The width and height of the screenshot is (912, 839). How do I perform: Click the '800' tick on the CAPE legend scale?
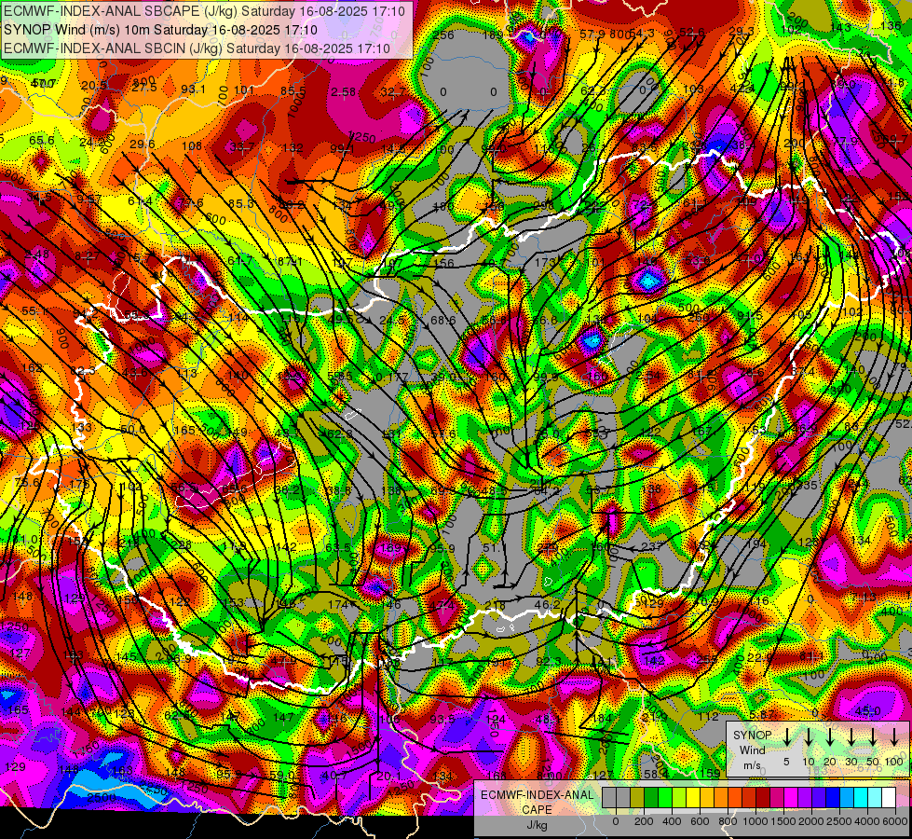(728, 821)
